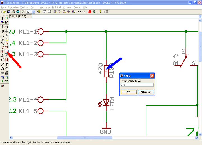Click the value input field containing 330
Image resolution: width=202 pixels, height=145 pixels.
137,85
